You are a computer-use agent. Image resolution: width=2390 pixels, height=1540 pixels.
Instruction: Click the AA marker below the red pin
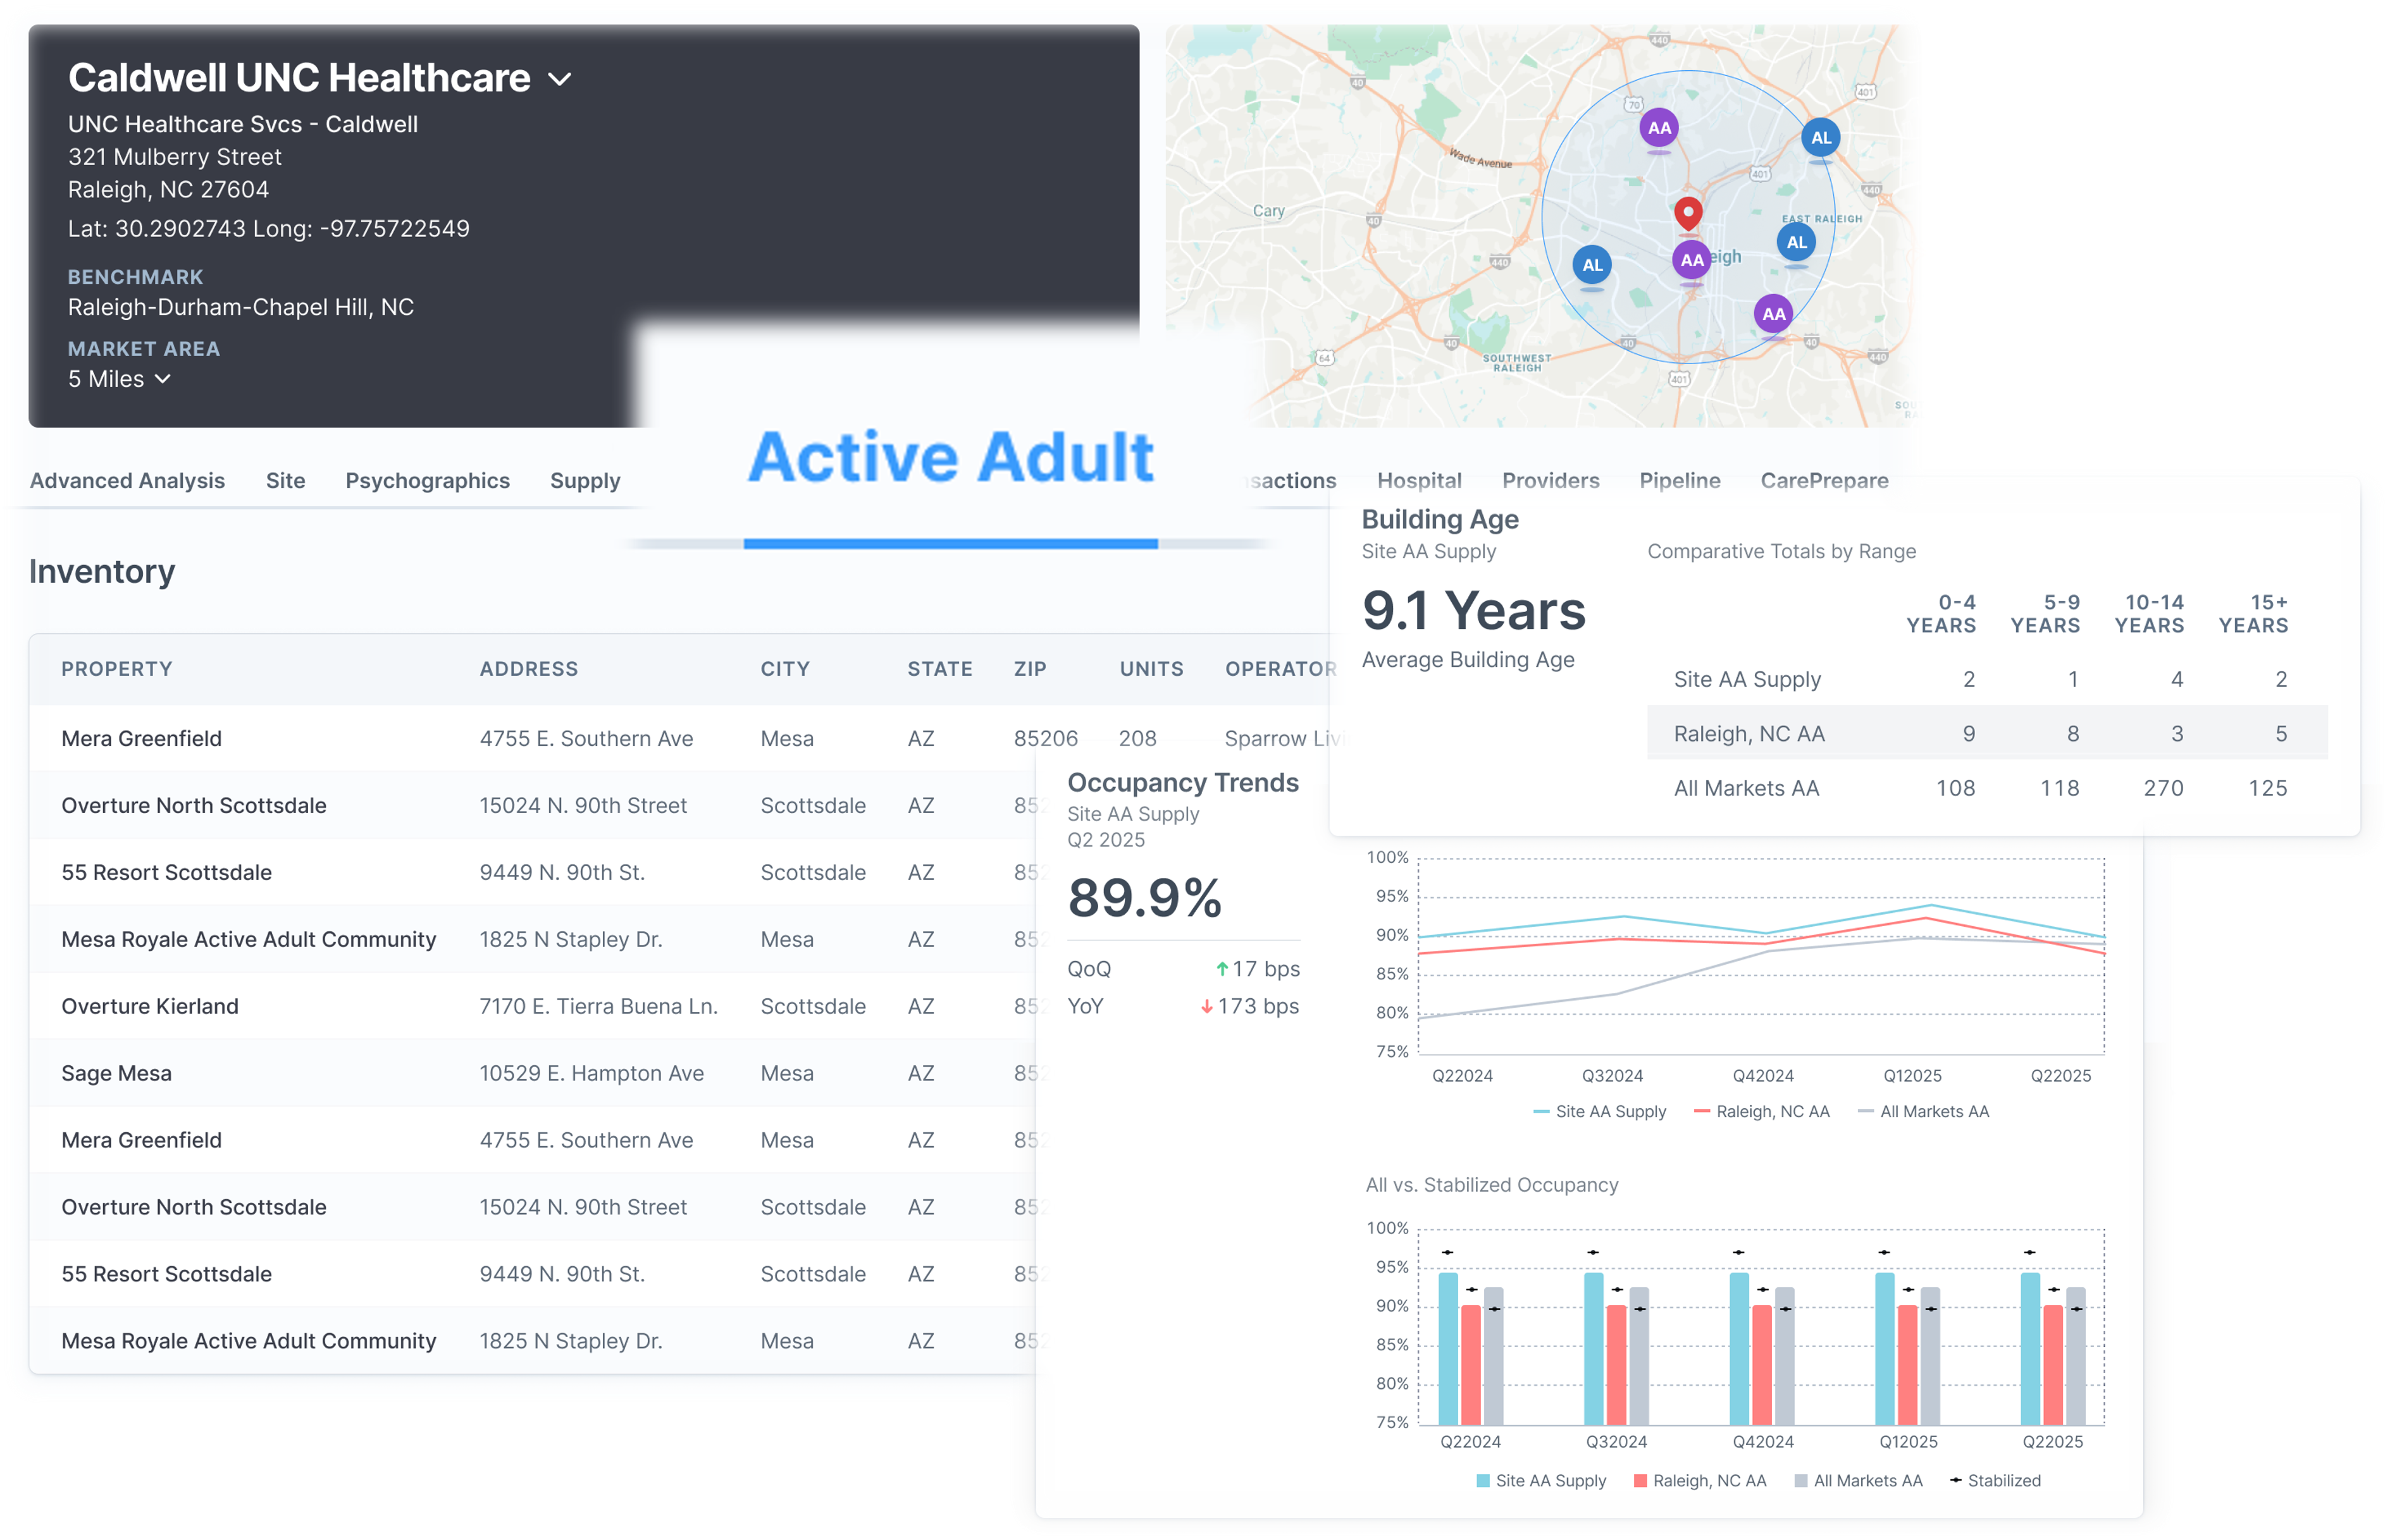coord(1691,260)
